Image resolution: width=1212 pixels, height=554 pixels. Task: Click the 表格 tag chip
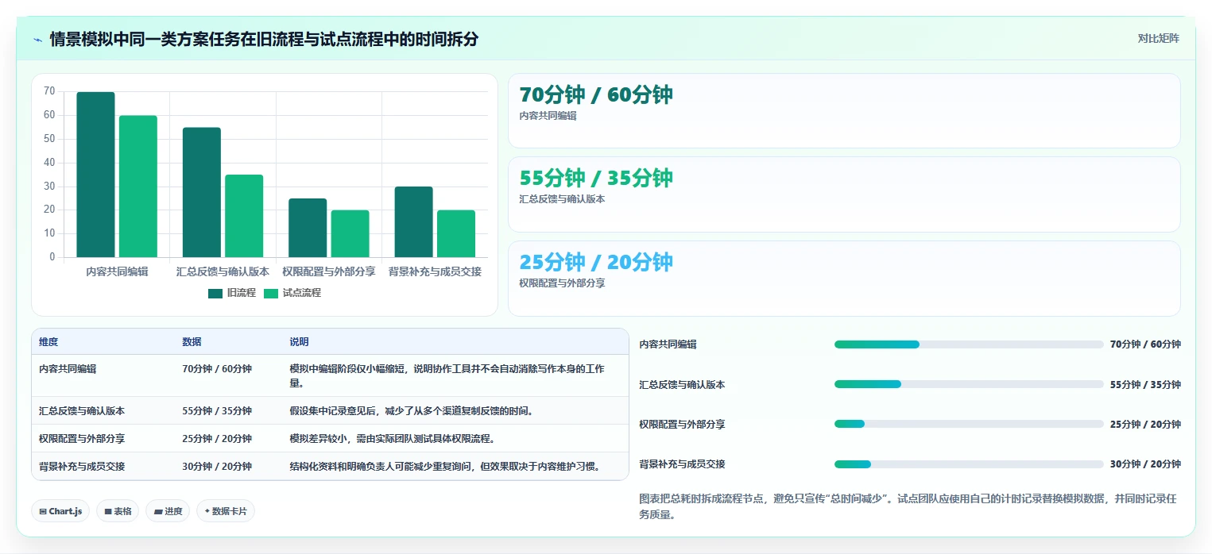(x=118, y=511)
